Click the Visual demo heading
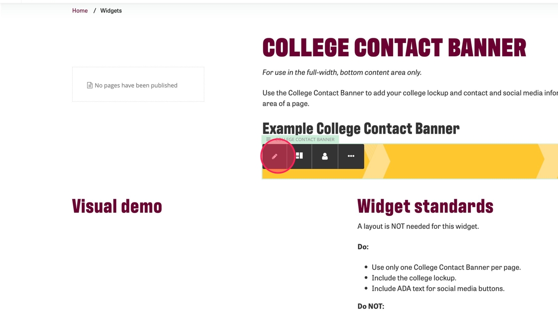Screen dimensions: 558x312 pos(117,206)
